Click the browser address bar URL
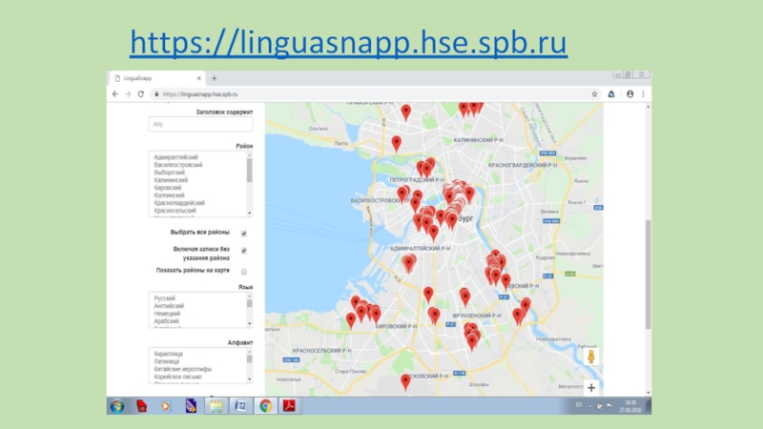The image size is (763, 429). click(x=200, y=94)
